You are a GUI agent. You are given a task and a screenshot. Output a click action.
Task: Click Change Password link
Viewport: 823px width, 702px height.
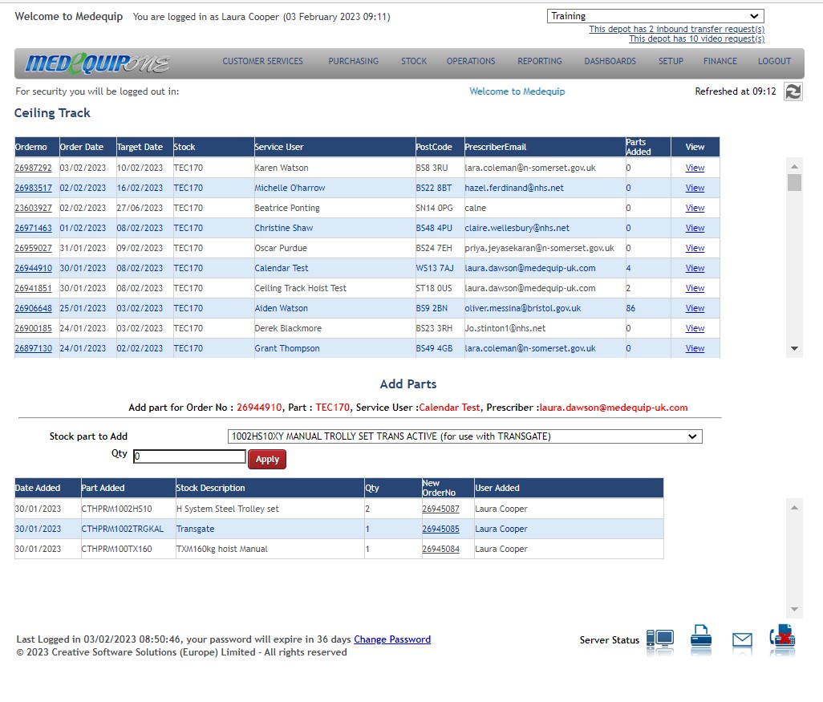pyautogui.click(x=392, y=639)
